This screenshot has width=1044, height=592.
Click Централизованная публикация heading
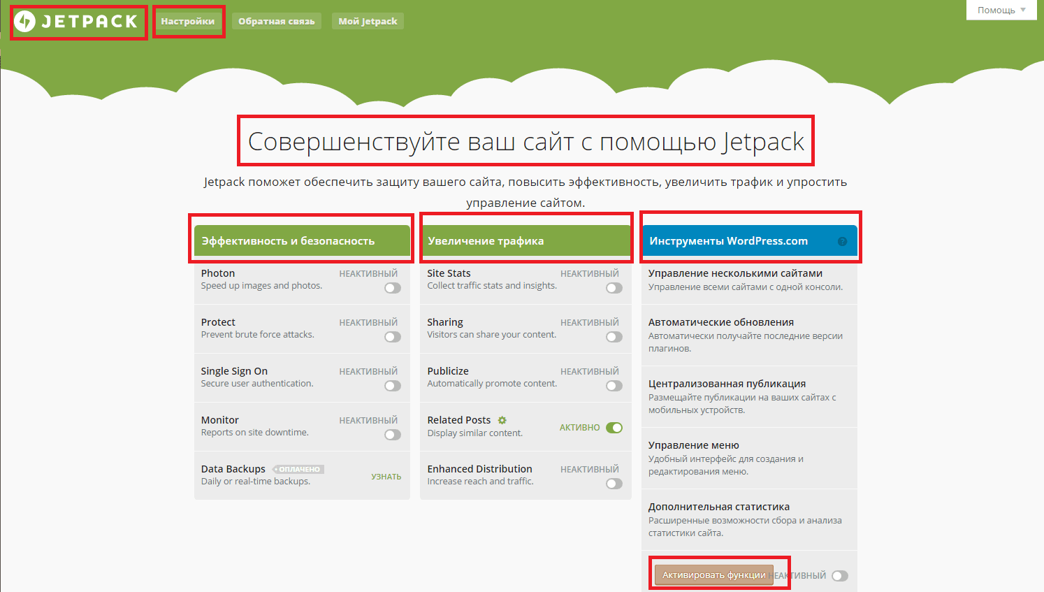[x=727, y=384]
